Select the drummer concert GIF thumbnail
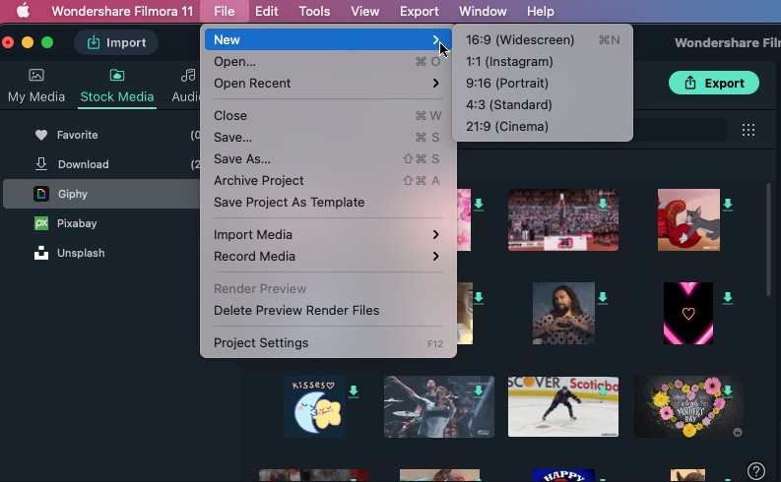This screenshot has width=781, height=482. click(x=439, y=407)
